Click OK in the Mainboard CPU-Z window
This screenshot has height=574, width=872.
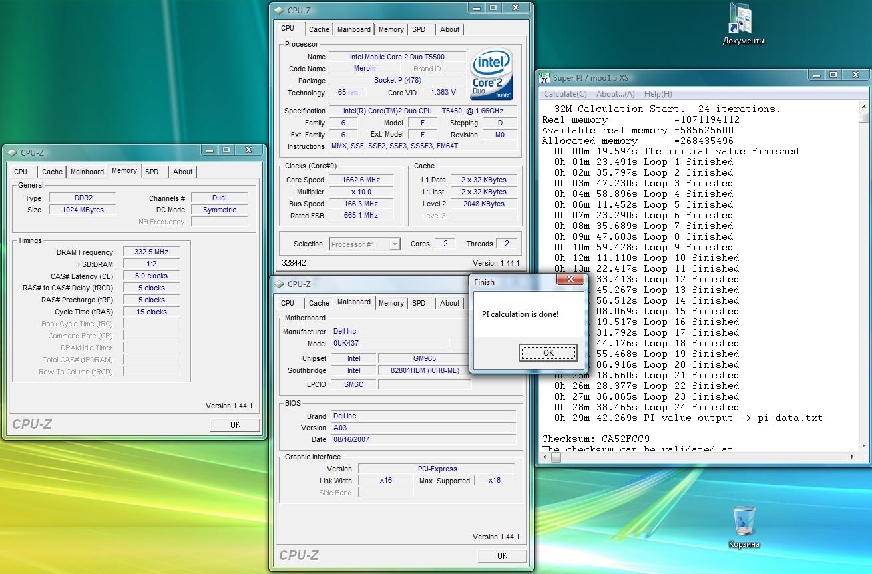(x=502, y=555)
